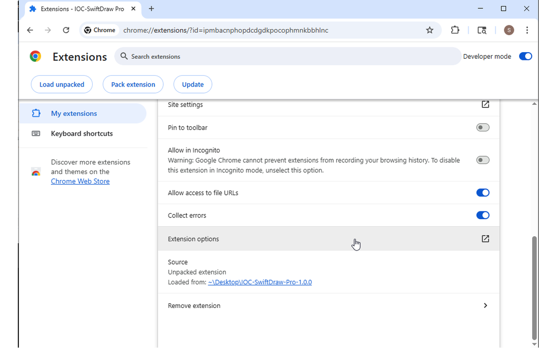Maximize the Chrome window

tap(503, 9)
